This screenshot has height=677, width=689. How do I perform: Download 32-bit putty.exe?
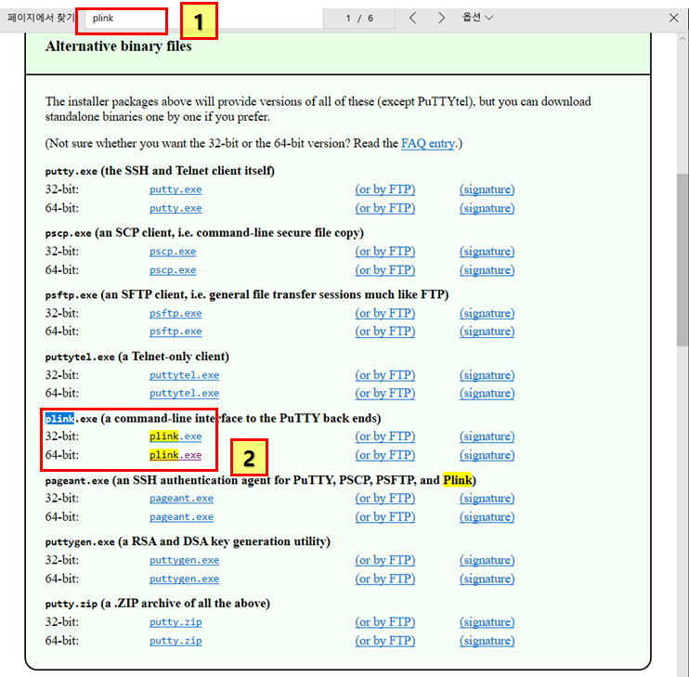tap(175, 189)
